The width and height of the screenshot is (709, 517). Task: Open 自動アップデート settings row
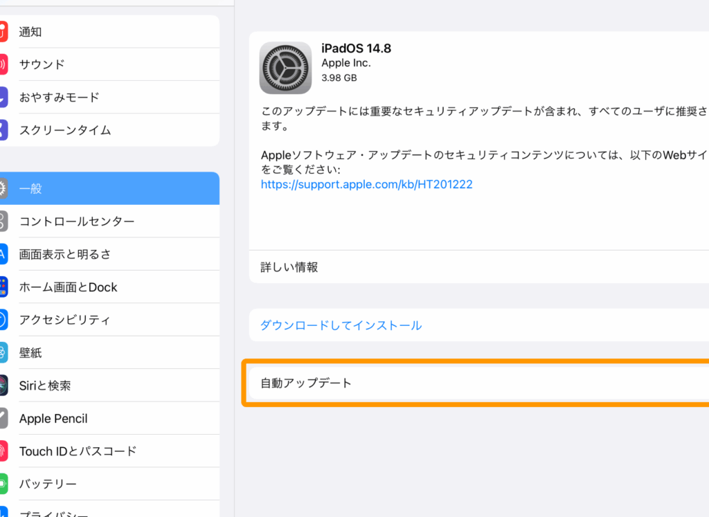coord(479,383)
